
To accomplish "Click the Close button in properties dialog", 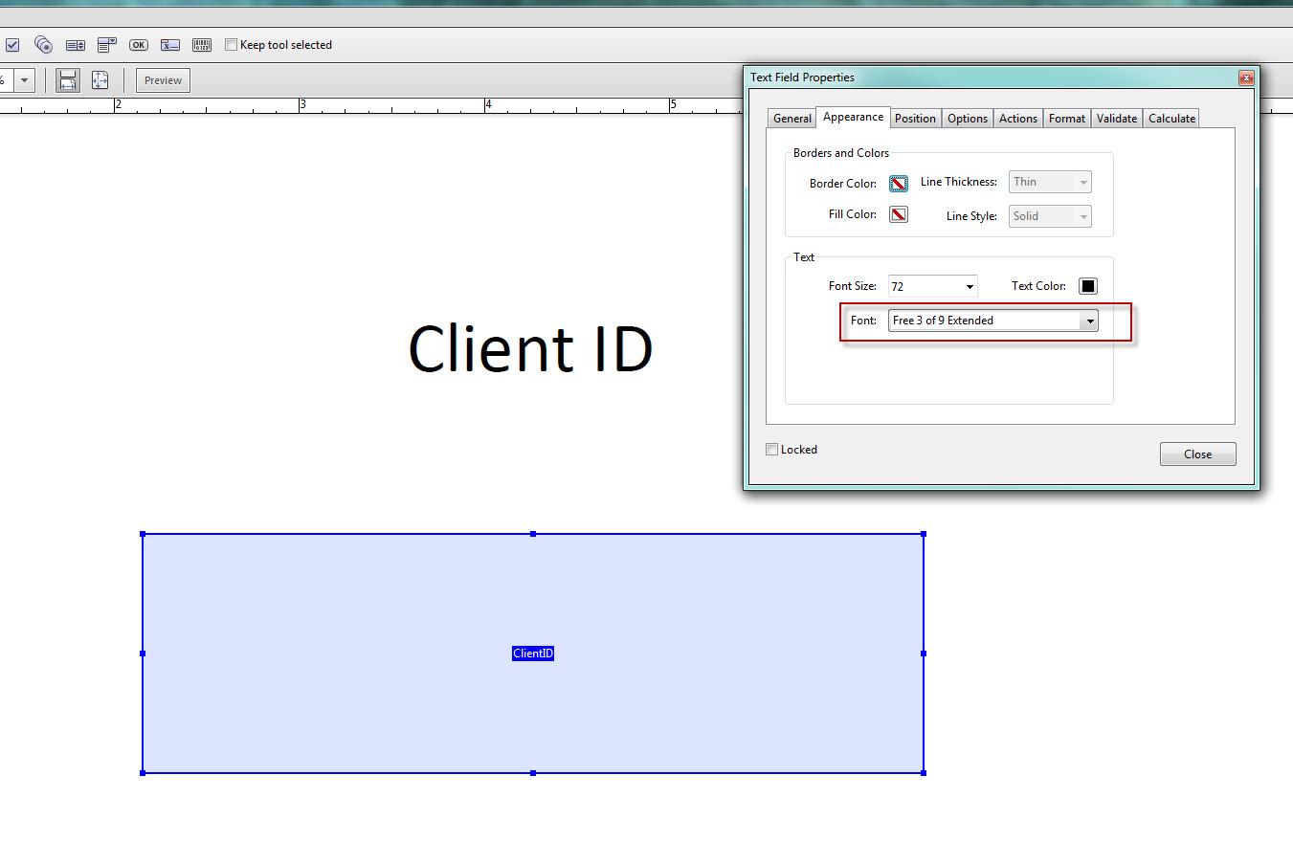I will tap(1197, 454).
